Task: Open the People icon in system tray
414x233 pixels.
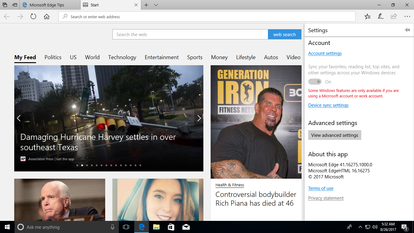Action: click(x=349, y=227)
